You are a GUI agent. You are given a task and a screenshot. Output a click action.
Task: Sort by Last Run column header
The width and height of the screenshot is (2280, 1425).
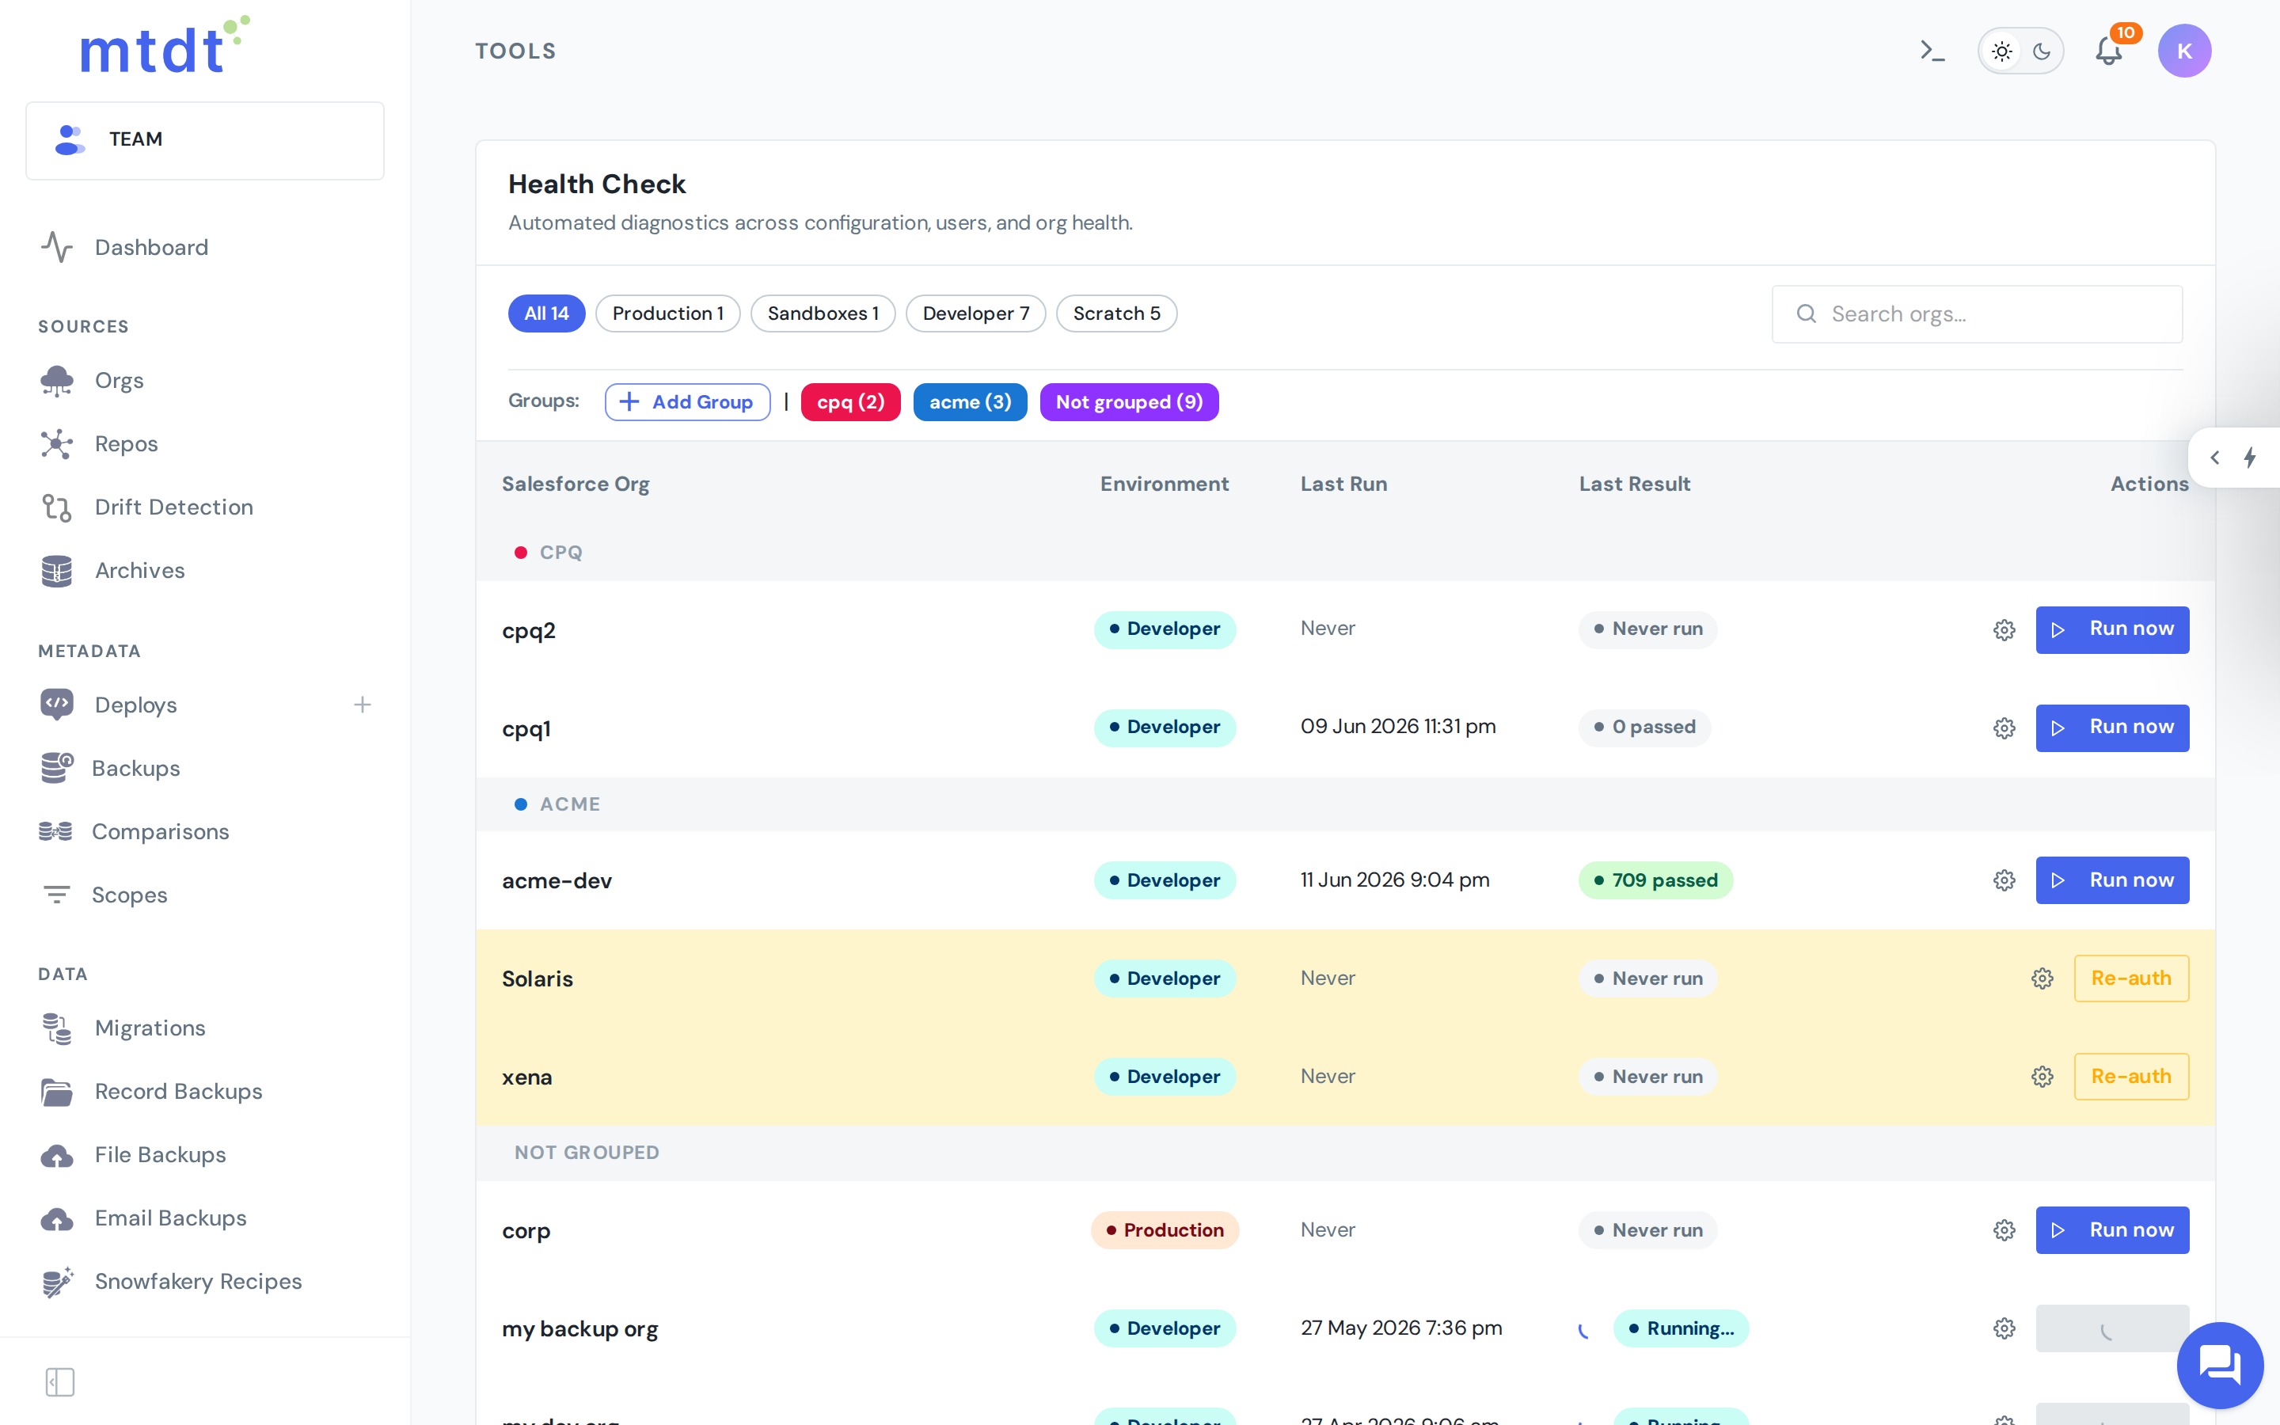[x=1343, y=484]
